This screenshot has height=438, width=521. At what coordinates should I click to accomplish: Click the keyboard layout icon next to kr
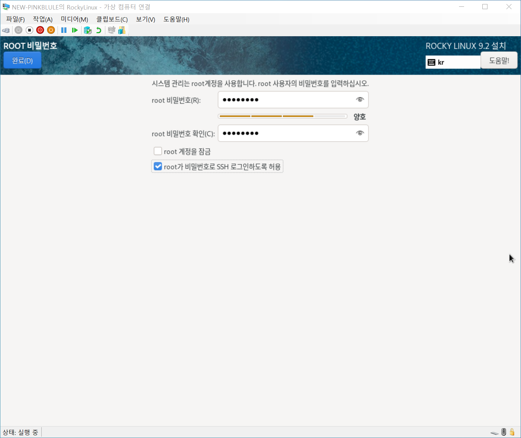coord(432,62)
